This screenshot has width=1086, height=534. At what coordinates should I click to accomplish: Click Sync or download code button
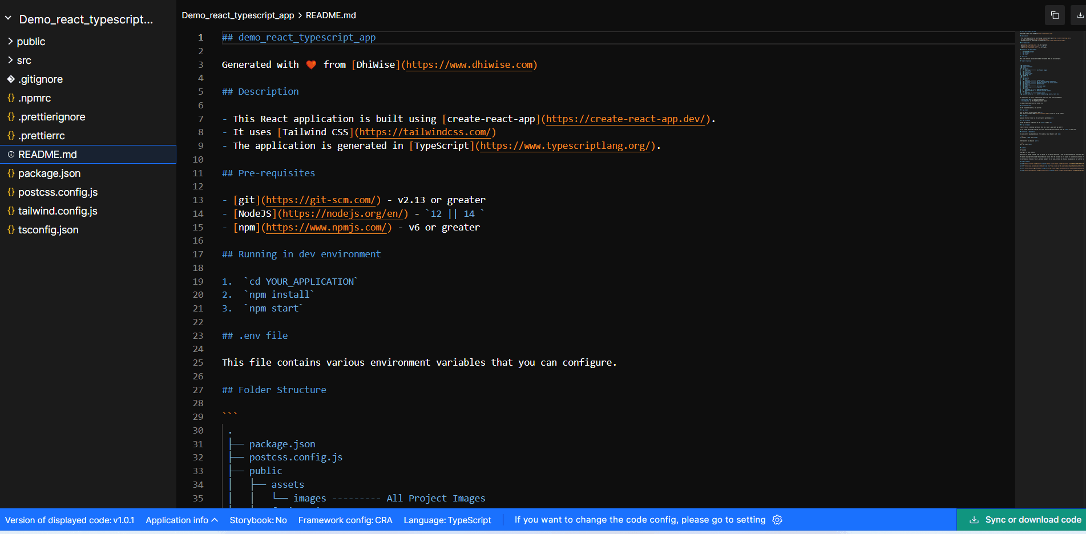tap(1022, 520)
